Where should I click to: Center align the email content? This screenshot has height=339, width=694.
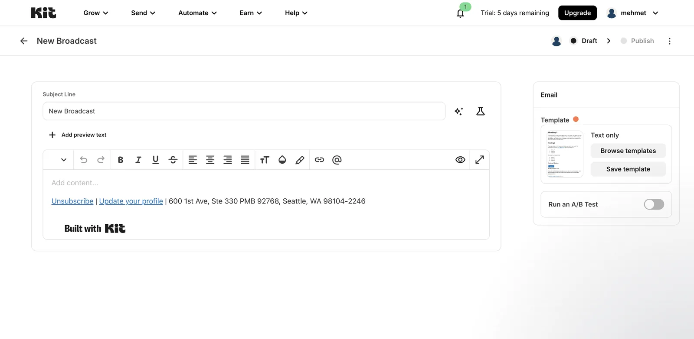tap(210, 160)
